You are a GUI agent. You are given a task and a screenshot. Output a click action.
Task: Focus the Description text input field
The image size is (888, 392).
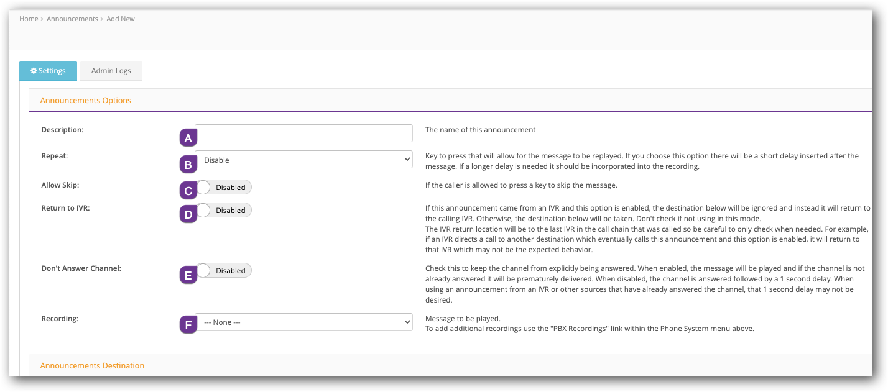tap(304, 133)
